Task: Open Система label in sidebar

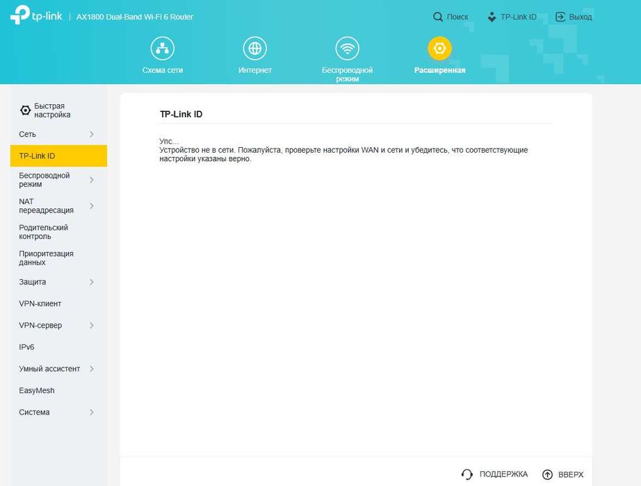Action: click(34, 412)
